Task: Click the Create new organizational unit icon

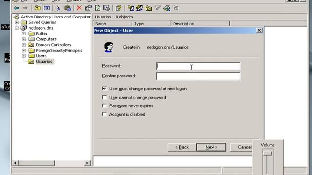Action: pyautogui.click(x=149, y=8)
